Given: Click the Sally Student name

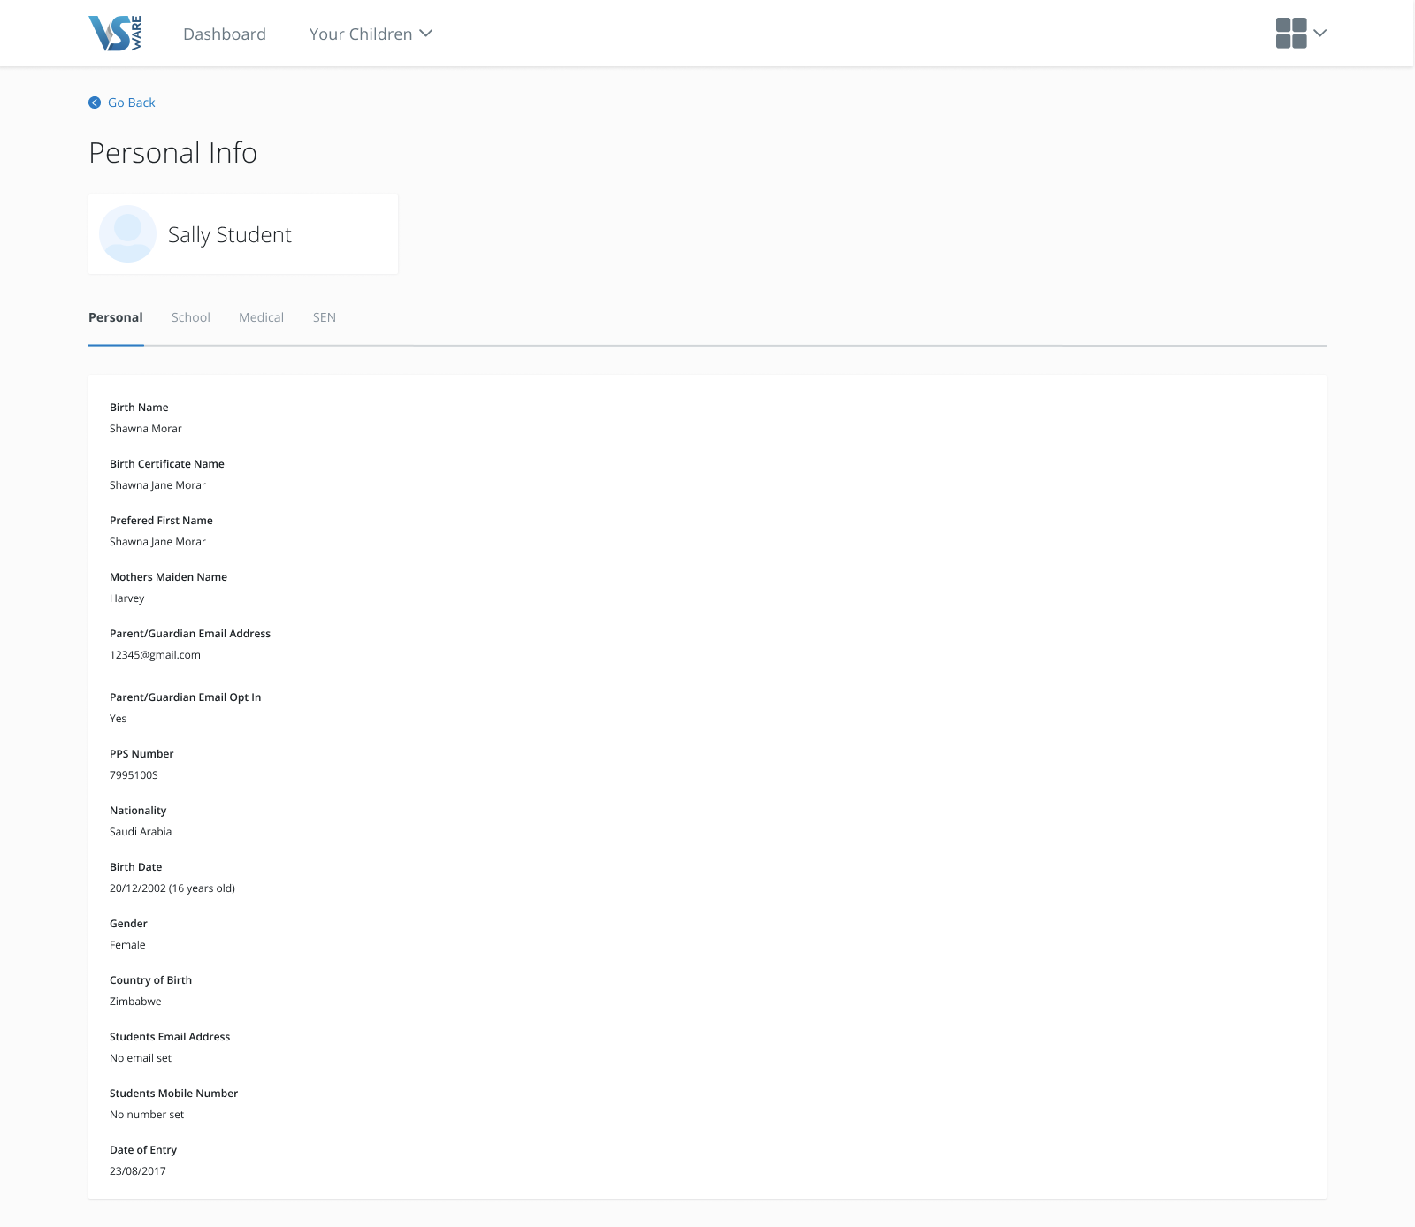Looking at the screenshot, I should [230, 235].
